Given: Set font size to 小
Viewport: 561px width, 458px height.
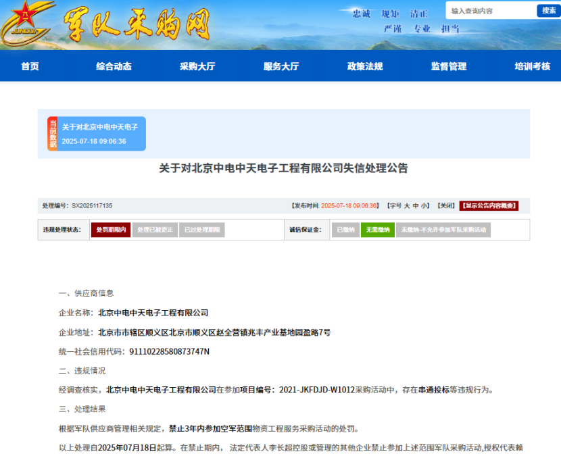Looking at the screenshot, I should [424, 205].
